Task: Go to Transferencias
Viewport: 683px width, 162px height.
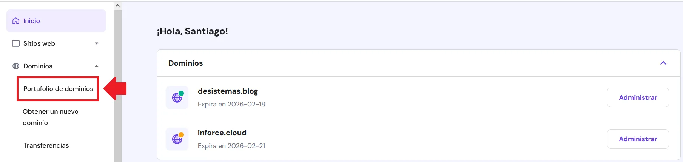Action: (46, 145)
